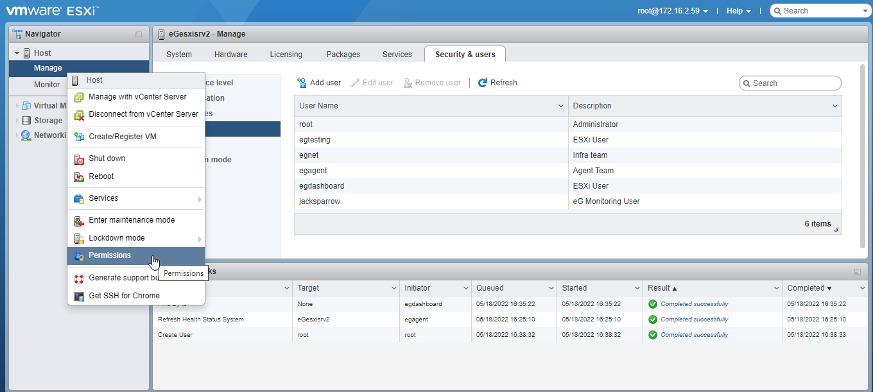Select the egtesting user row
The width and height of the screenshot is (873, 392).
click(567, 140)
